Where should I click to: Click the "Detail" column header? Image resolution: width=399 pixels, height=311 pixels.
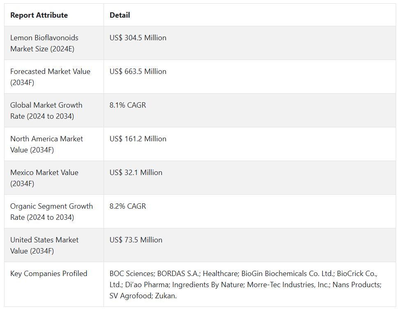[x=120, y=15]
